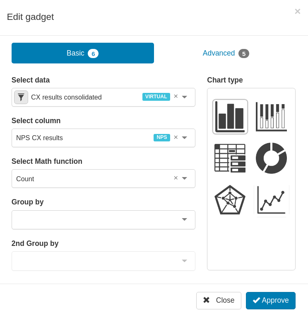Expand the Select data dropdown arrow
This screenshot has width=308, height=316.
(x=185, y=97)
